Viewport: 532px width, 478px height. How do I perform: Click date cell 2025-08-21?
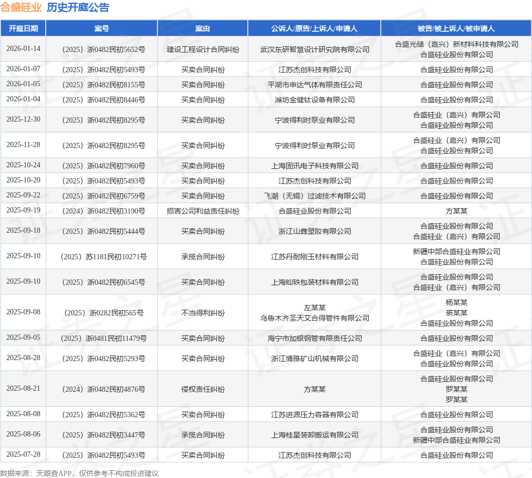click(23, 388)
